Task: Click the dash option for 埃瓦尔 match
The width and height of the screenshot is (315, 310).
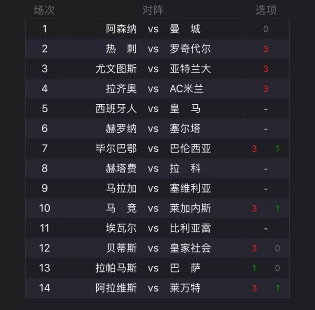Action: [x=266, y=228]
